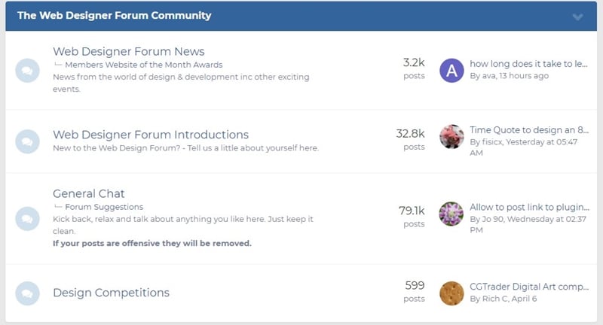Open the "Time Quote to design an 8..." topic
The height and width of the screenshot is (325, 603).
[528, 129]
